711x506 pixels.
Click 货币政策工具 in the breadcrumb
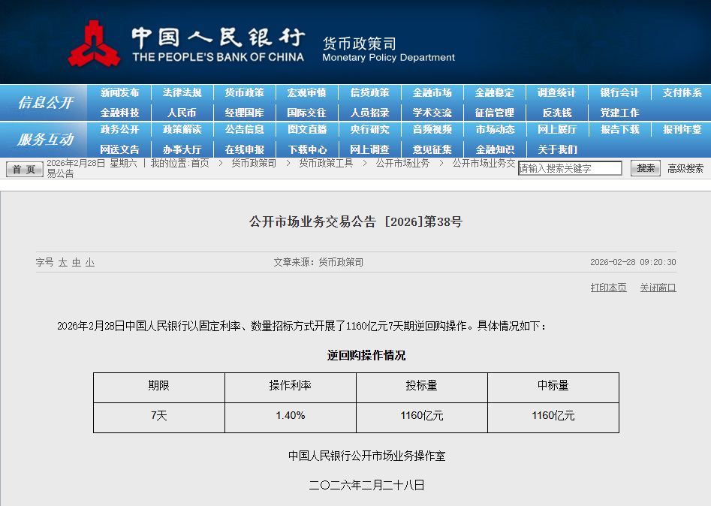click(326, 163)
